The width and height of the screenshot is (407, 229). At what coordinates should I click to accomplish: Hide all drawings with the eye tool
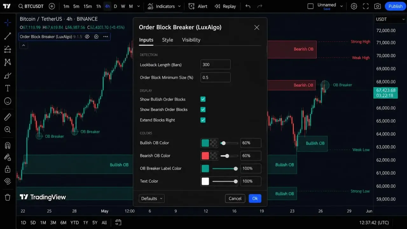8,181
